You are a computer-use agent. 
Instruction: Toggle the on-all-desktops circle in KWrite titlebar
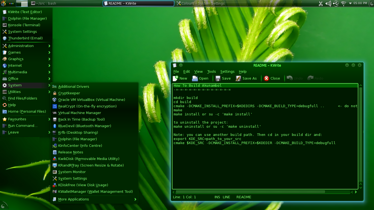[x=181, y=65]
